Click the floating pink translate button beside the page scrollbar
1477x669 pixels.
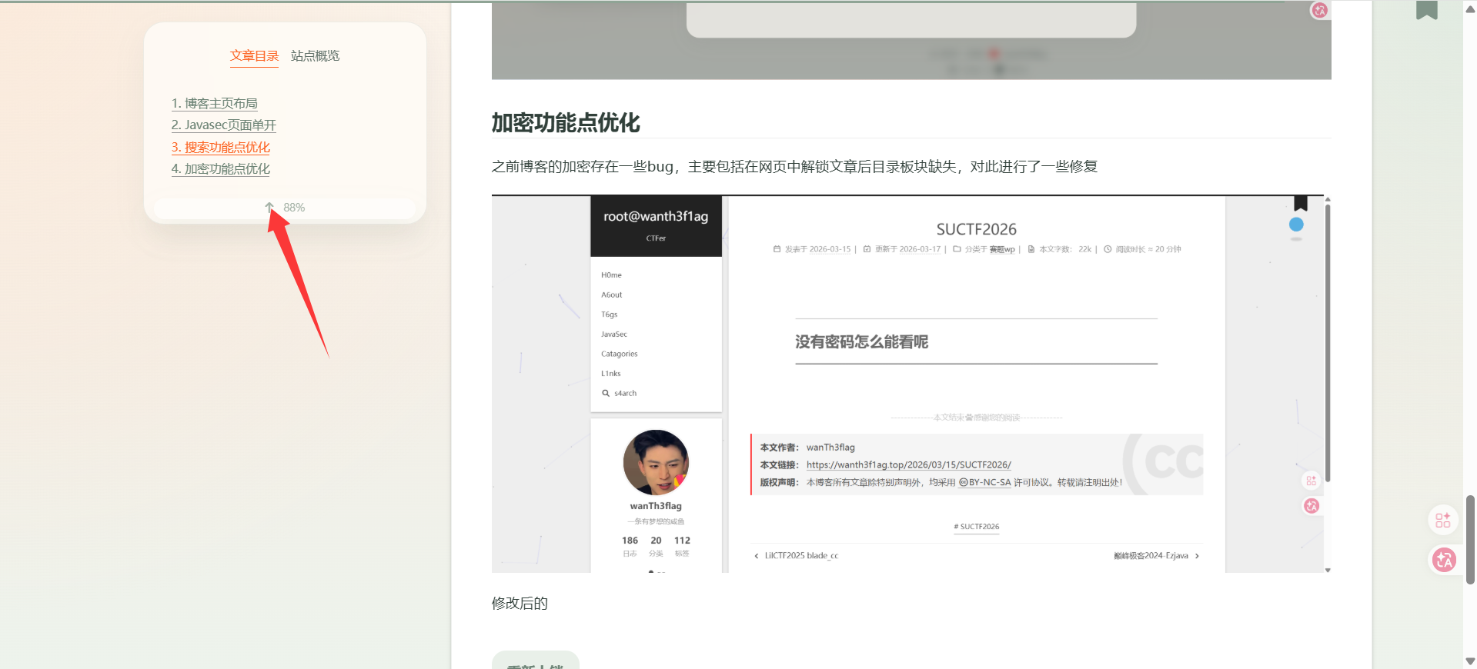(x=1444, y=560)
